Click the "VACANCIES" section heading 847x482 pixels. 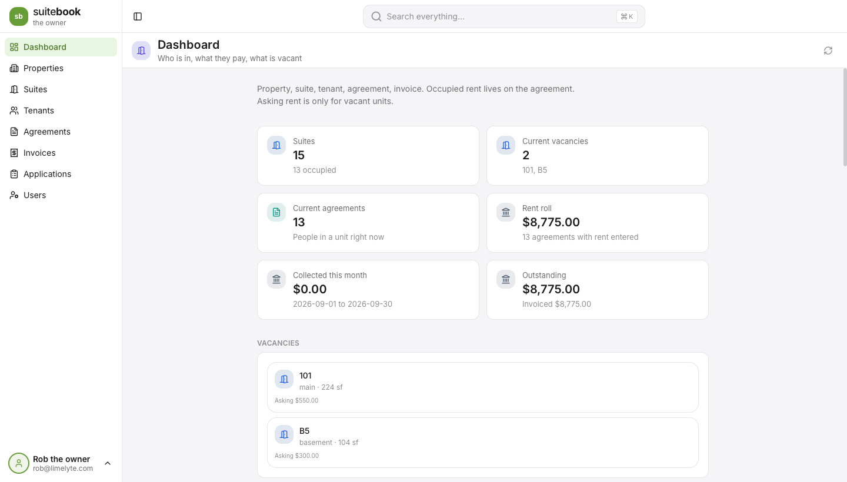click(278, 343)
